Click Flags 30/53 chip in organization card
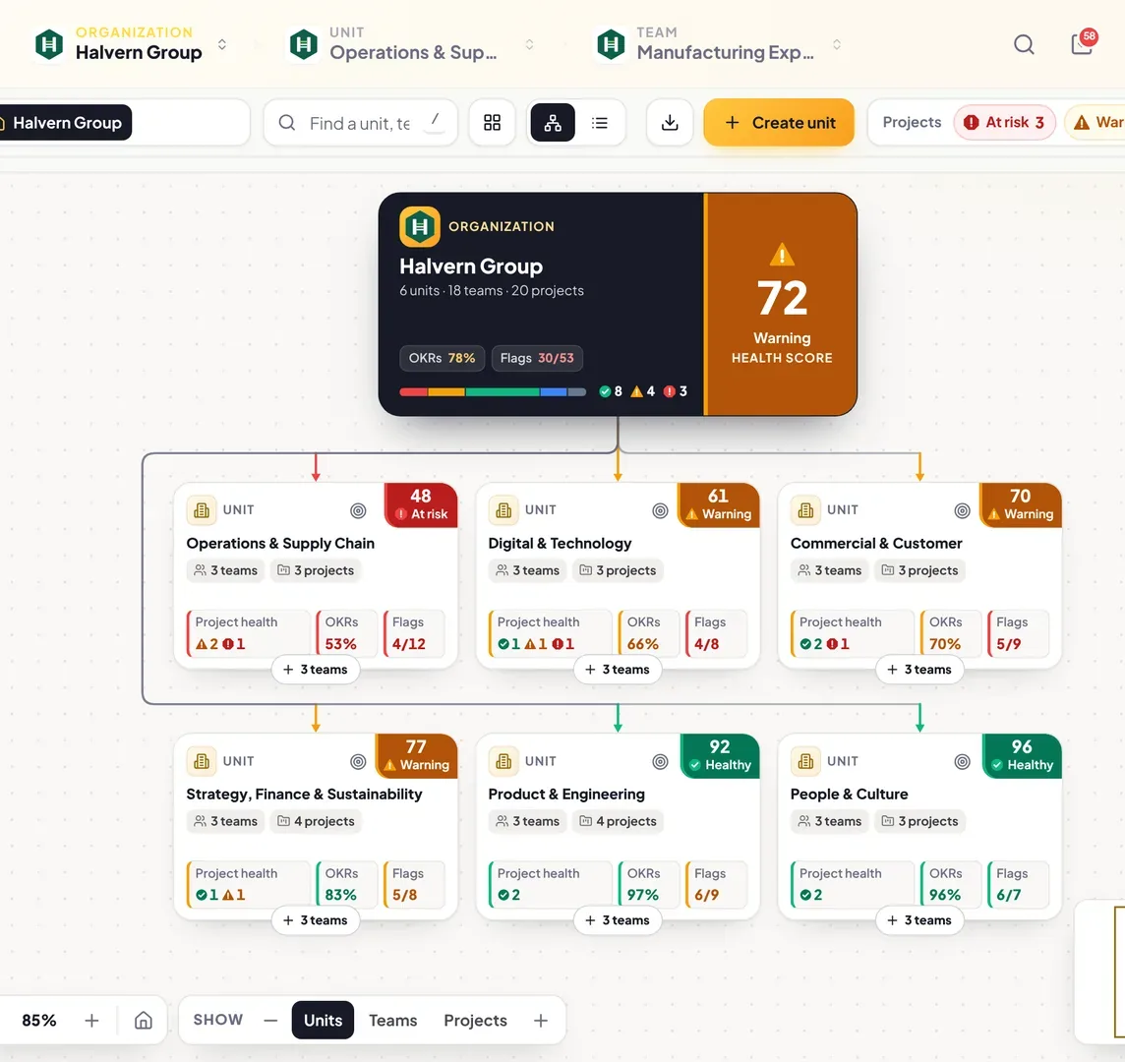 pos(537,358)
